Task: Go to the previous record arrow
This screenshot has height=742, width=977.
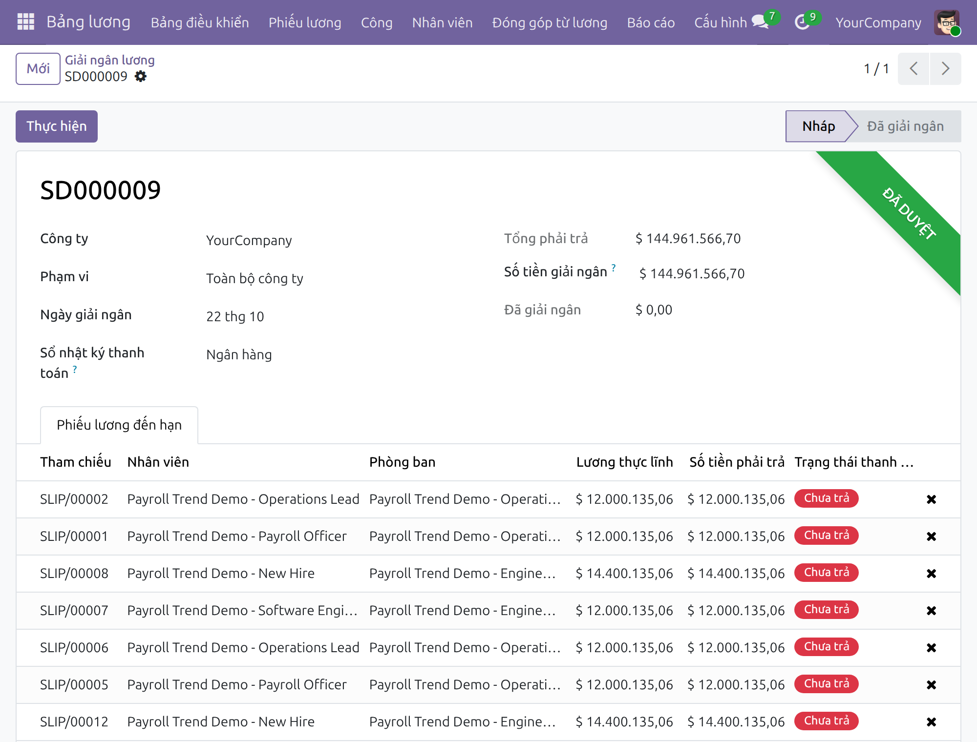Action: tap(913, 69)
